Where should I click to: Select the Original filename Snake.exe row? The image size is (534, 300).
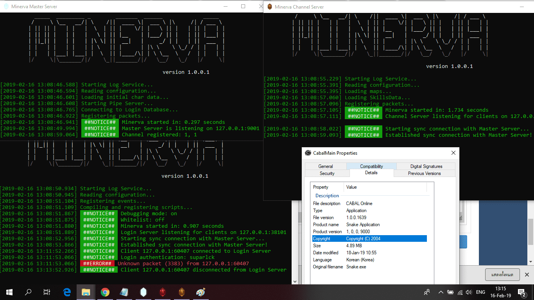(x=369, y=267)
